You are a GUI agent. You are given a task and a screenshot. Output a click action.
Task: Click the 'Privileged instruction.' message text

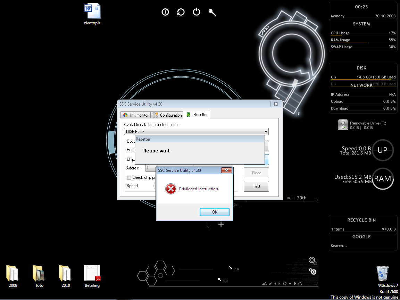pos(199,189)
